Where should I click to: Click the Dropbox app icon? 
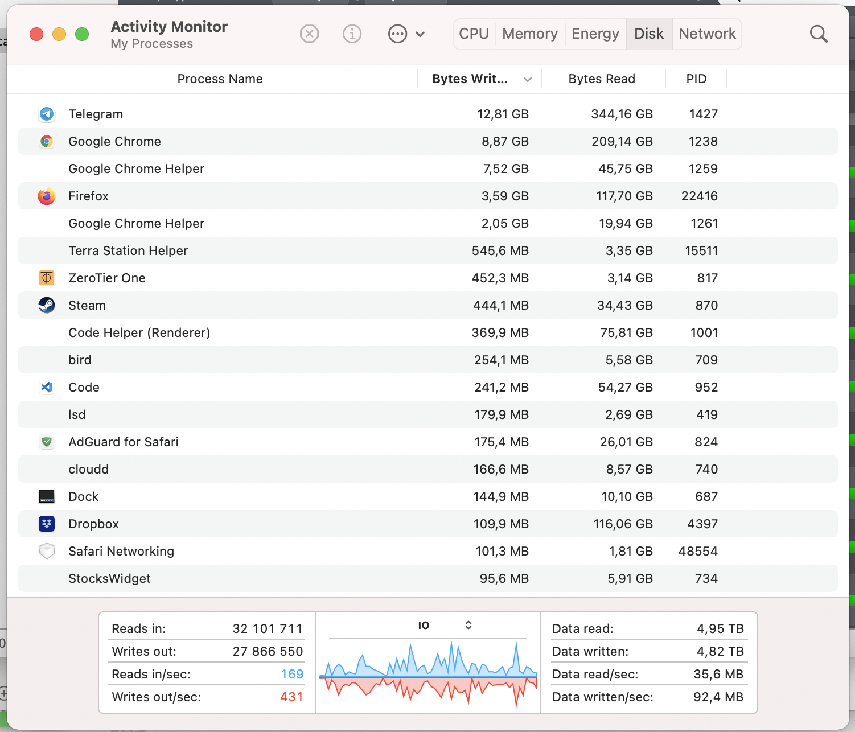[x=47, y=524]
